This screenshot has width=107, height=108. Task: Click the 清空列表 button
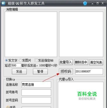click(x=96, y=62)
